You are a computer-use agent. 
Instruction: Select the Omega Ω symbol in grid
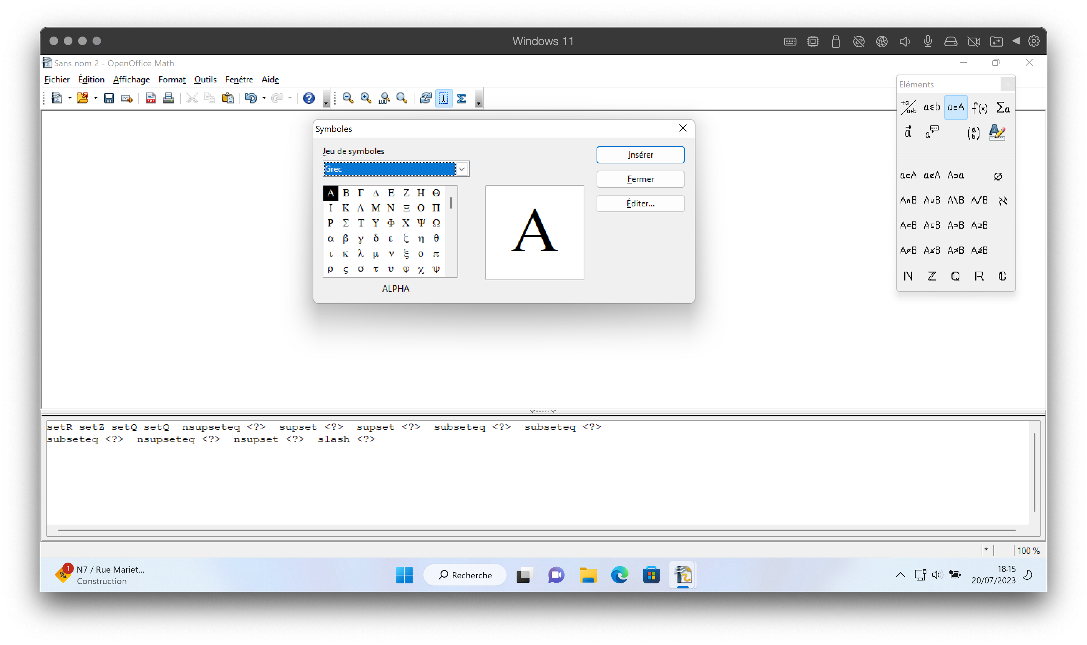pos(436,223)
